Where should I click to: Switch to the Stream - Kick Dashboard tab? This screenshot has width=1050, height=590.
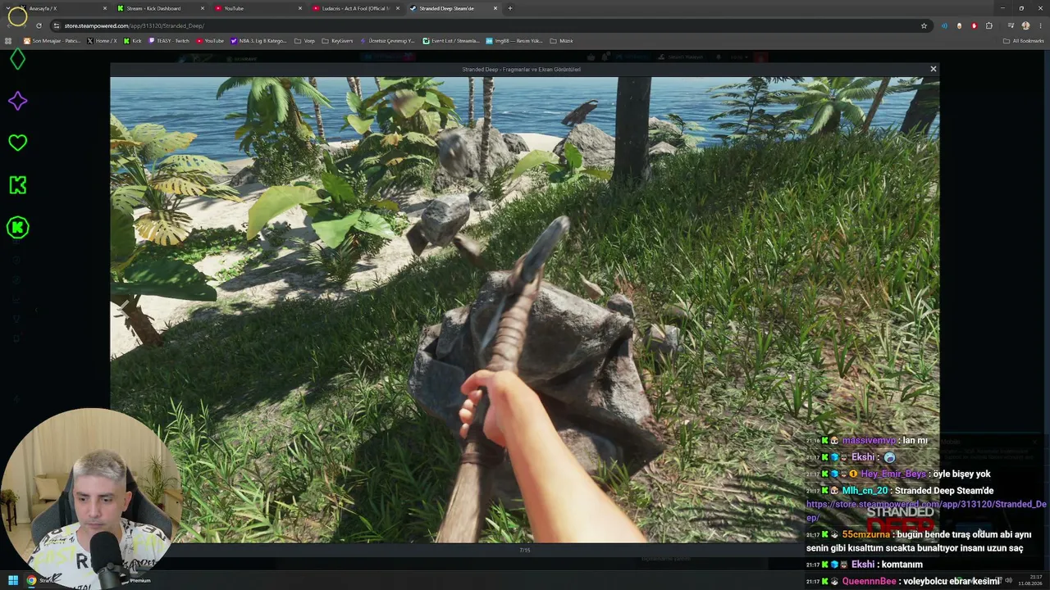click(x=160, y=8)
